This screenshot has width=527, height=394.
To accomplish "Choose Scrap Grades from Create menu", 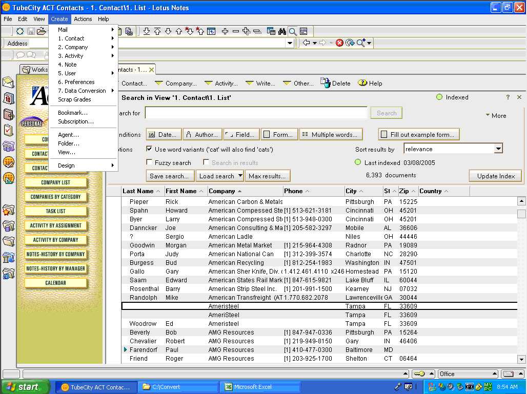I will pyautogui.click(x=84, y=99).
